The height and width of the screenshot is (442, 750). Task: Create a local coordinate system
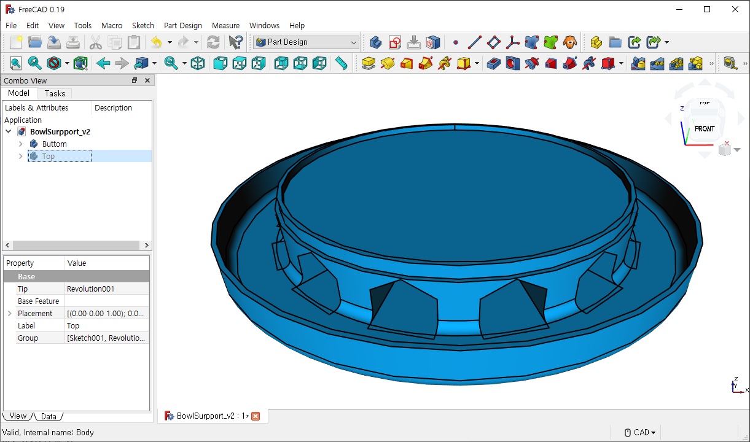512,42
